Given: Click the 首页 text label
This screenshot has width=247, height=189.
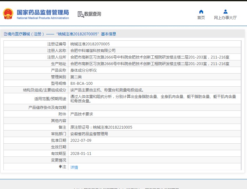Looking at the screenshot, I should pos(201,18).
